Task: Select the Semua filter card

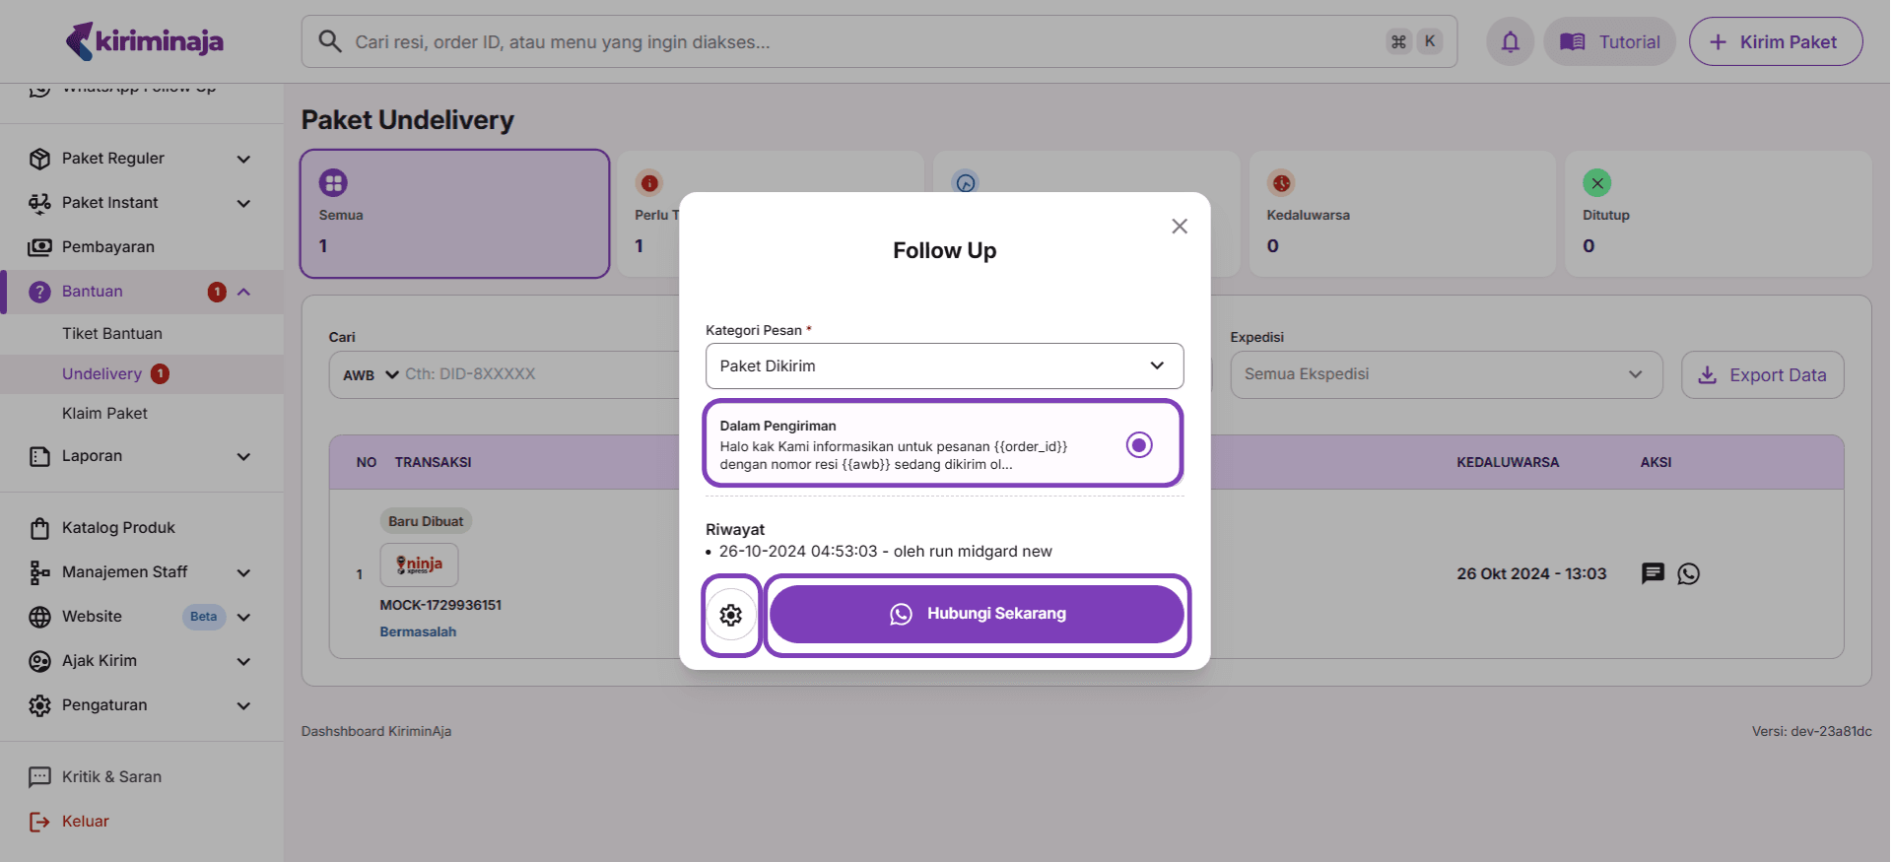Action: coord(454,214)
